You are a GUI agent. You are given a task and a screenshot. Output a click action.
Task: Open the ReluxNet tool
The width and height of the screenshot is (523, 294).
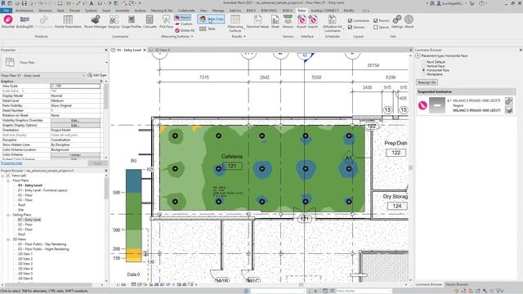[8, 21]
